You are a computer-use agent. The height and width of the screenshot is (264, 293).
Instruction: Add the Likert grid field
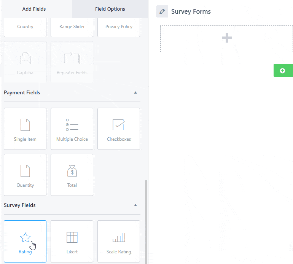point(72,242)
